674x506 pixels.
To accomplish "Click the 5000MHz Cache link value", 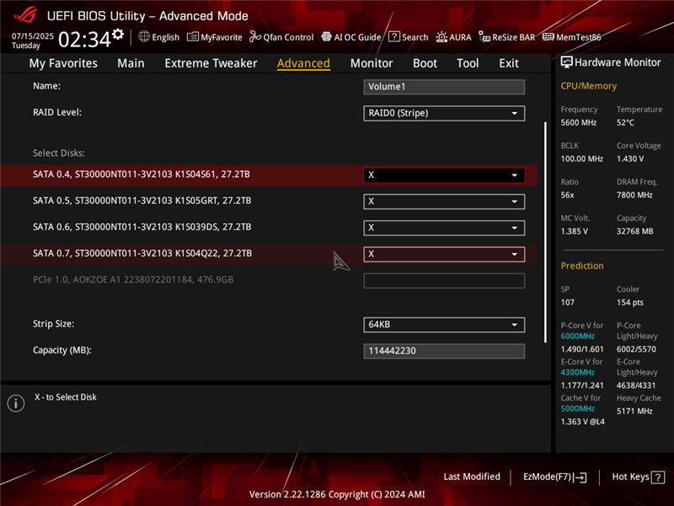I will [577, 408].
